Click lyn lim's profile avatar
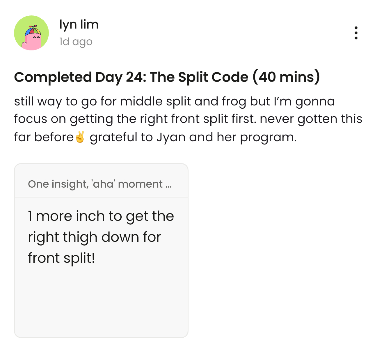Image resolution: width=384 pixels, height=349 pixels. tap(31, 33)
